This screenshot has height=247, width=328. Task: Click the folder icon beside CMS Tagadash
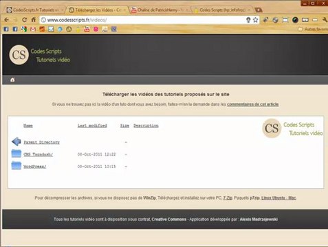17,154
